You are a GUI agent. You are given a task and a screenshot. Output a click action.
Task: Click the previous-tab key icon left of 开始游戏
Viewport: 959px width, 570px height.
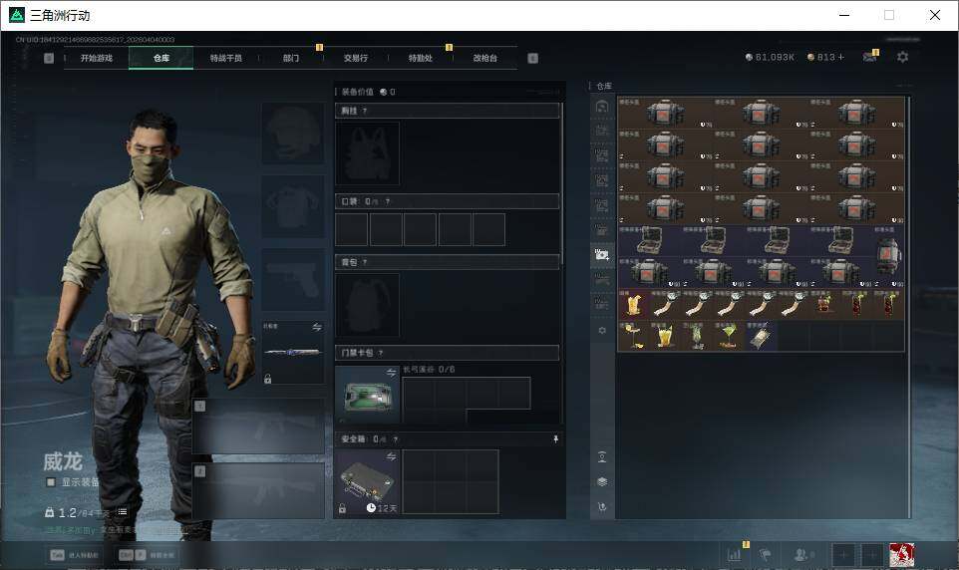(49, 58)
